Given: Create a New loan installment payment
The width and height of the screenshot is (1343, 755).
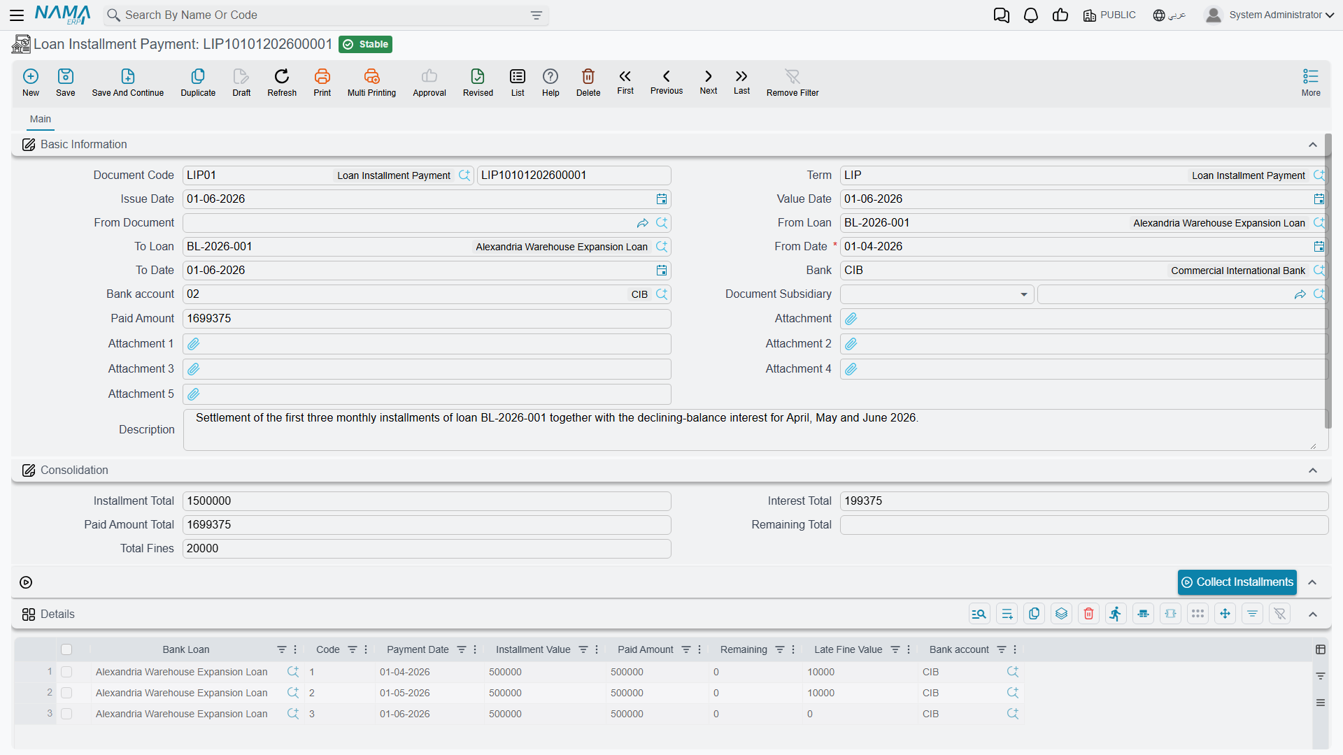Looking at the screenshot, I should point(31,82).
